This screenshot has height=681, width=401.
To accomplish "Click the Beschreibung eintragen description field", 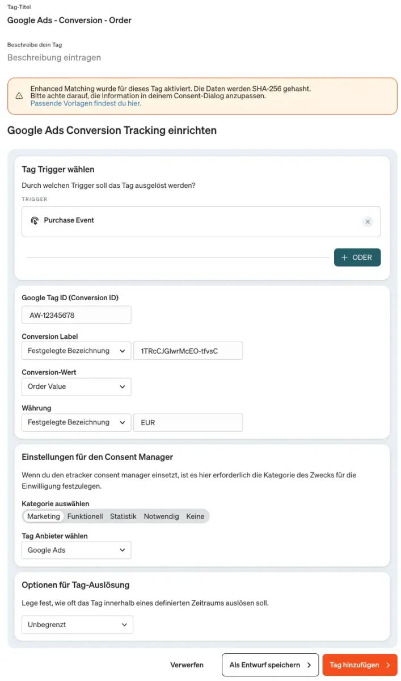I will coord(54,57).
